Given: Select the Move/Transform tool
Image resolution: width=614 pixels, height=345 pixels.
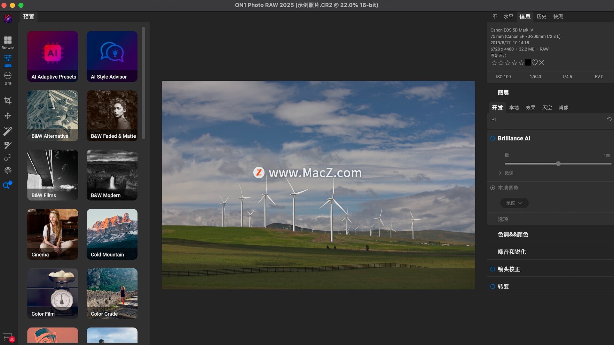Looking at the screenshot, I should [8, 116].
